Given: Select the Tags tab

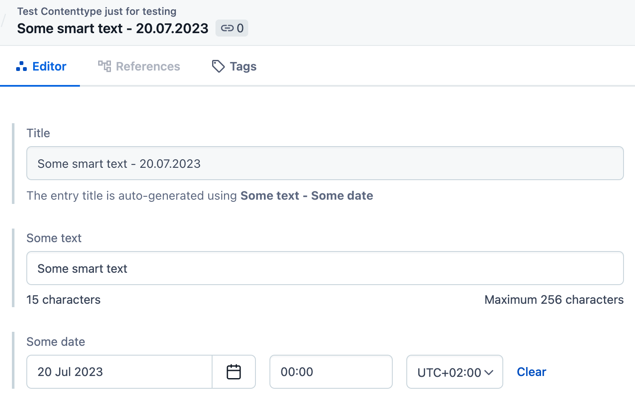Looking at the screenshot, I should coord(234,66).
